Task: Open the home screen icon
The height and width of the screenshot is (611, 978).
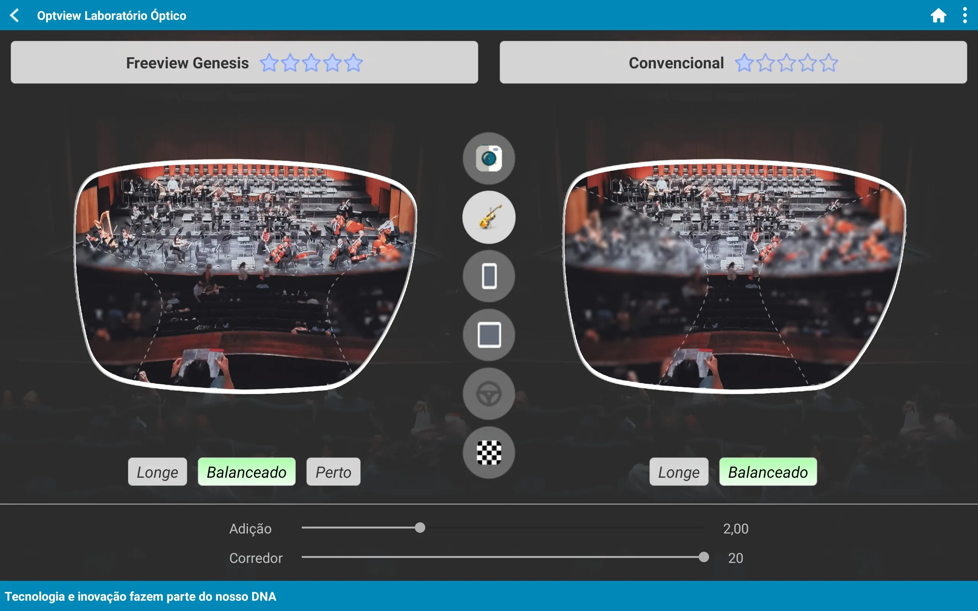Action: pos(938,15)
